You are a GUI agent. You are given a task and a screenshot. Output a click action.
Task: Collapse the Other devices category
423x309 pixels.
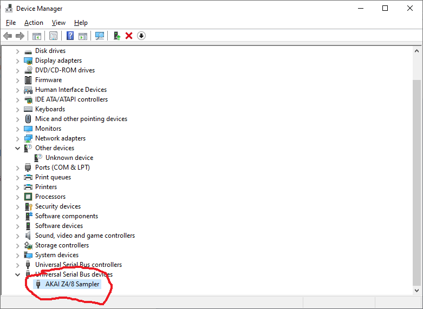click(17, 148)
